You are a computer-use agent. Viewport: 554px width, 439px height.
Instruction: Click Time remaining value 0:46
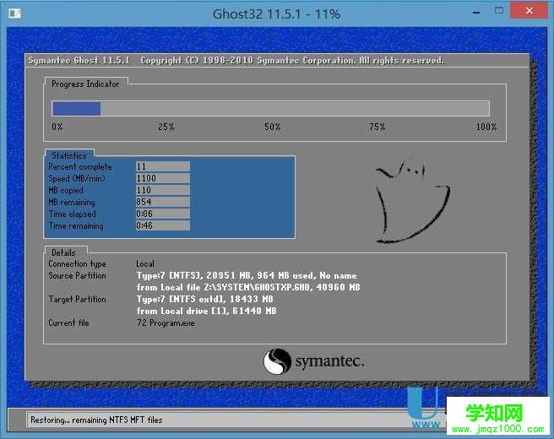[x=163, y=225]
